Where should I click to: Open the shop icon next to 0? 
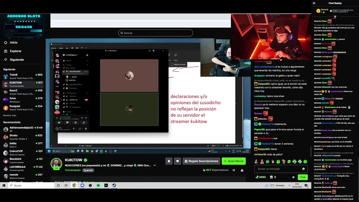tap(271, 177)
